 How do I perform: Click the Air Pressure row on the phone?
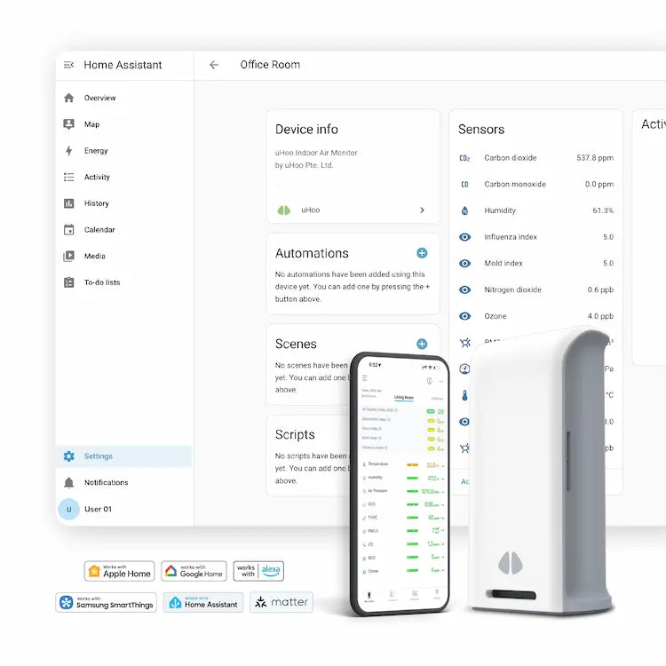coord(403,491)
